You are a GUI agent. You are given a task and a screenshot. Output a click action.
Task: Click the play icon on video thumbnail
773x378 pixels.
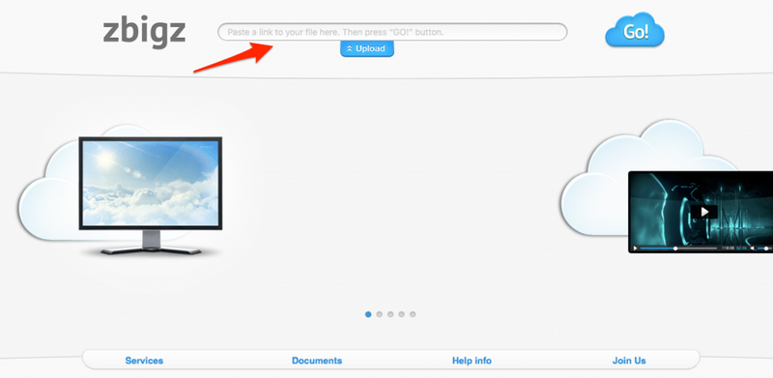(x=704, y=212)
